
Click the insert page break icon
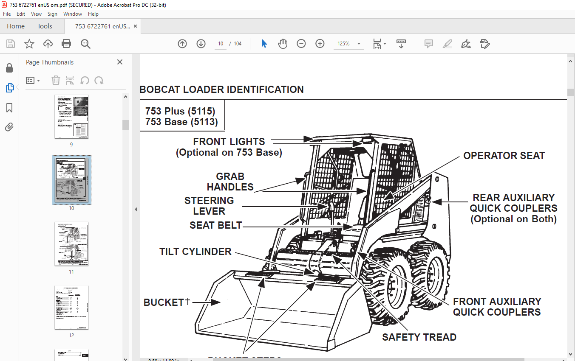(x=70, y=80)
